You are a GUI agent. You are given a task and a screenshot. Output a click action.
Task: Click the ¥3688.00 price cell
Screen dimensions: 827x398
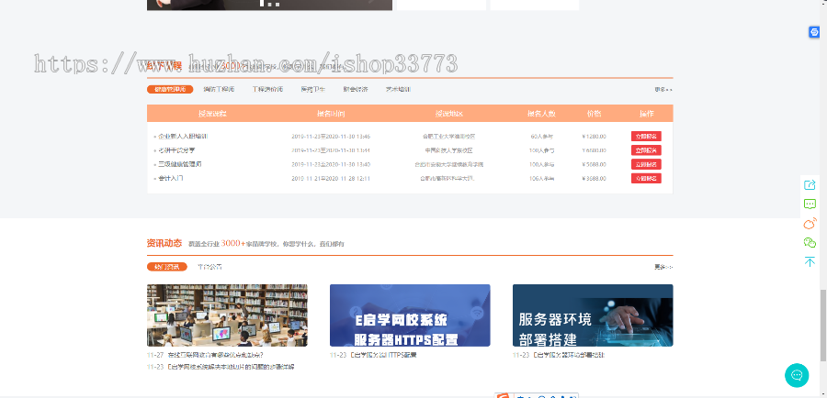[x=594, y=178]
